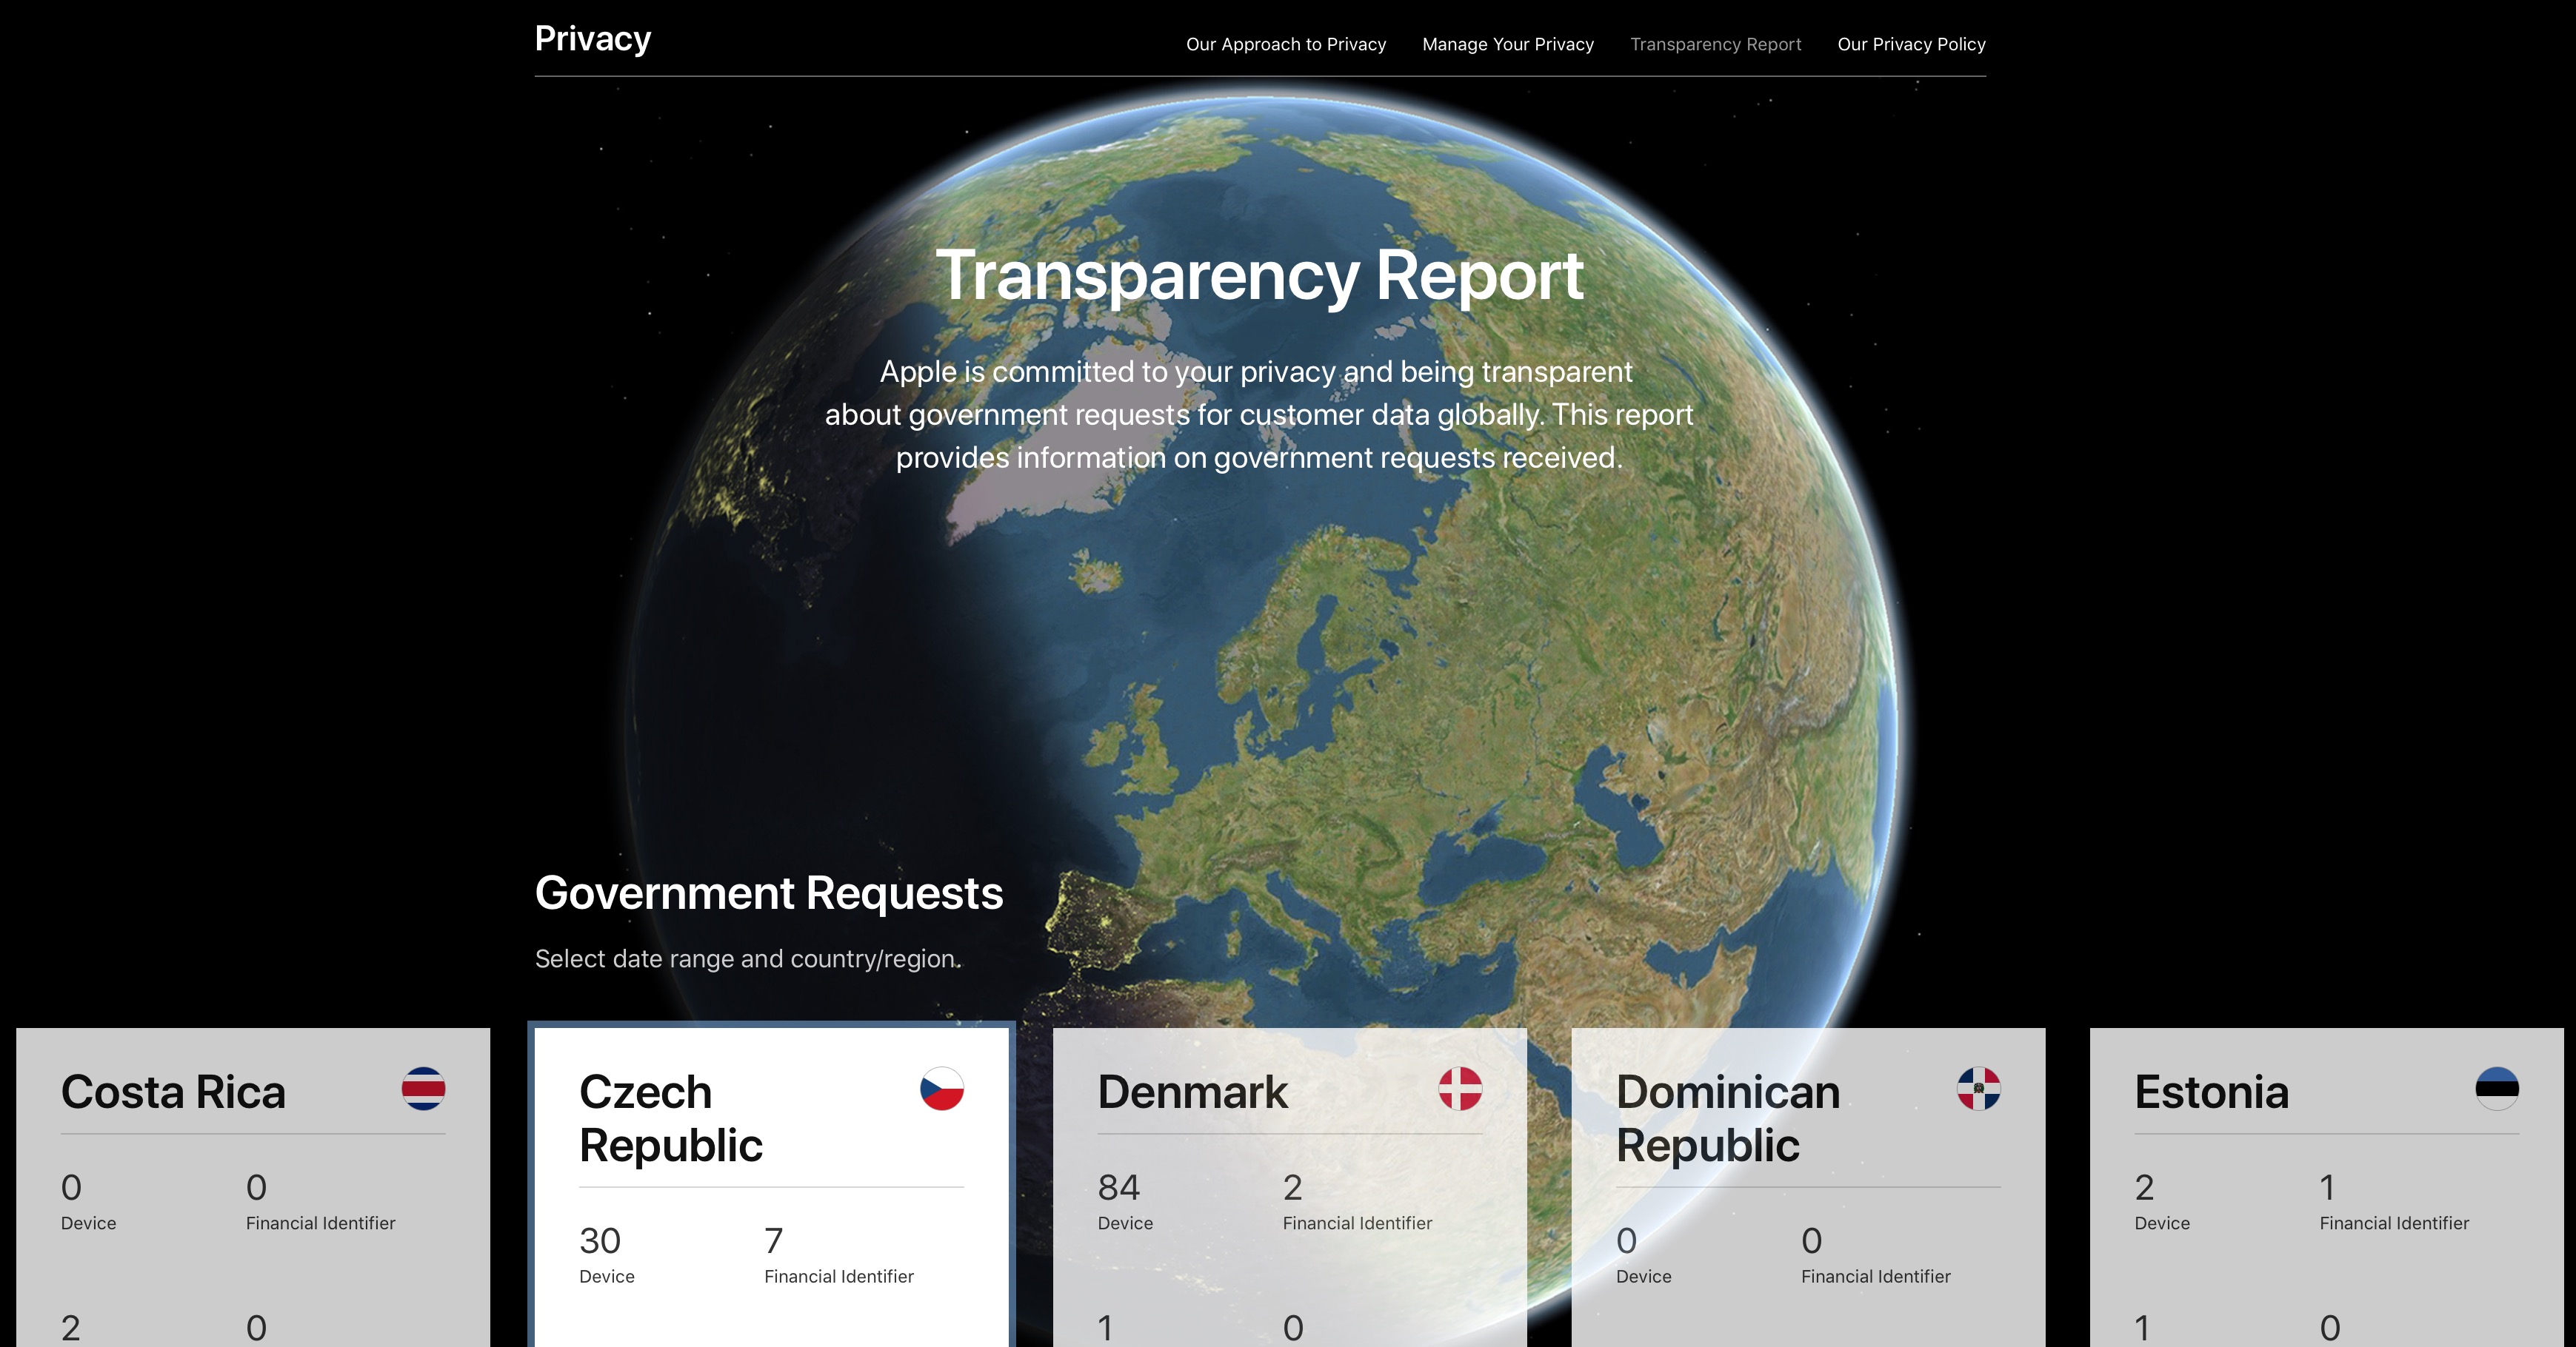Click the Transparency Report main title
This screenshot has width=2576, height=1347.
pyautogui.click(x=1259, y=275)
